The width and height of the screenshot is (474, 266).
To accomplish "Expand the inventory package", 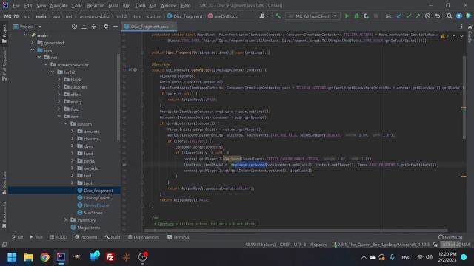I will coord(66,220).
